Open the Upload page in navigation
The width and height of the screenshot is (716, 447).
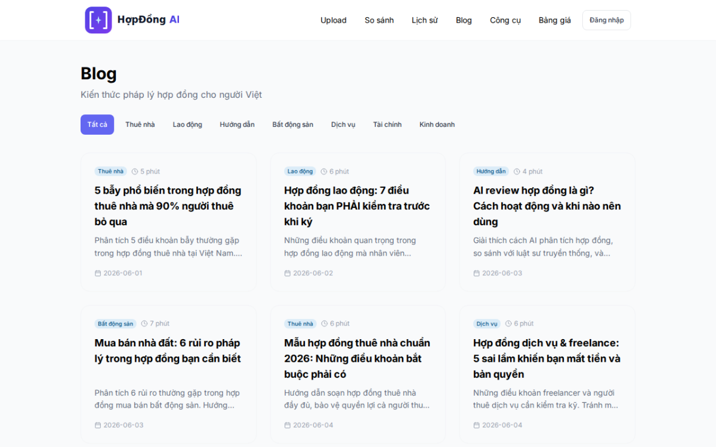(334, 20)
